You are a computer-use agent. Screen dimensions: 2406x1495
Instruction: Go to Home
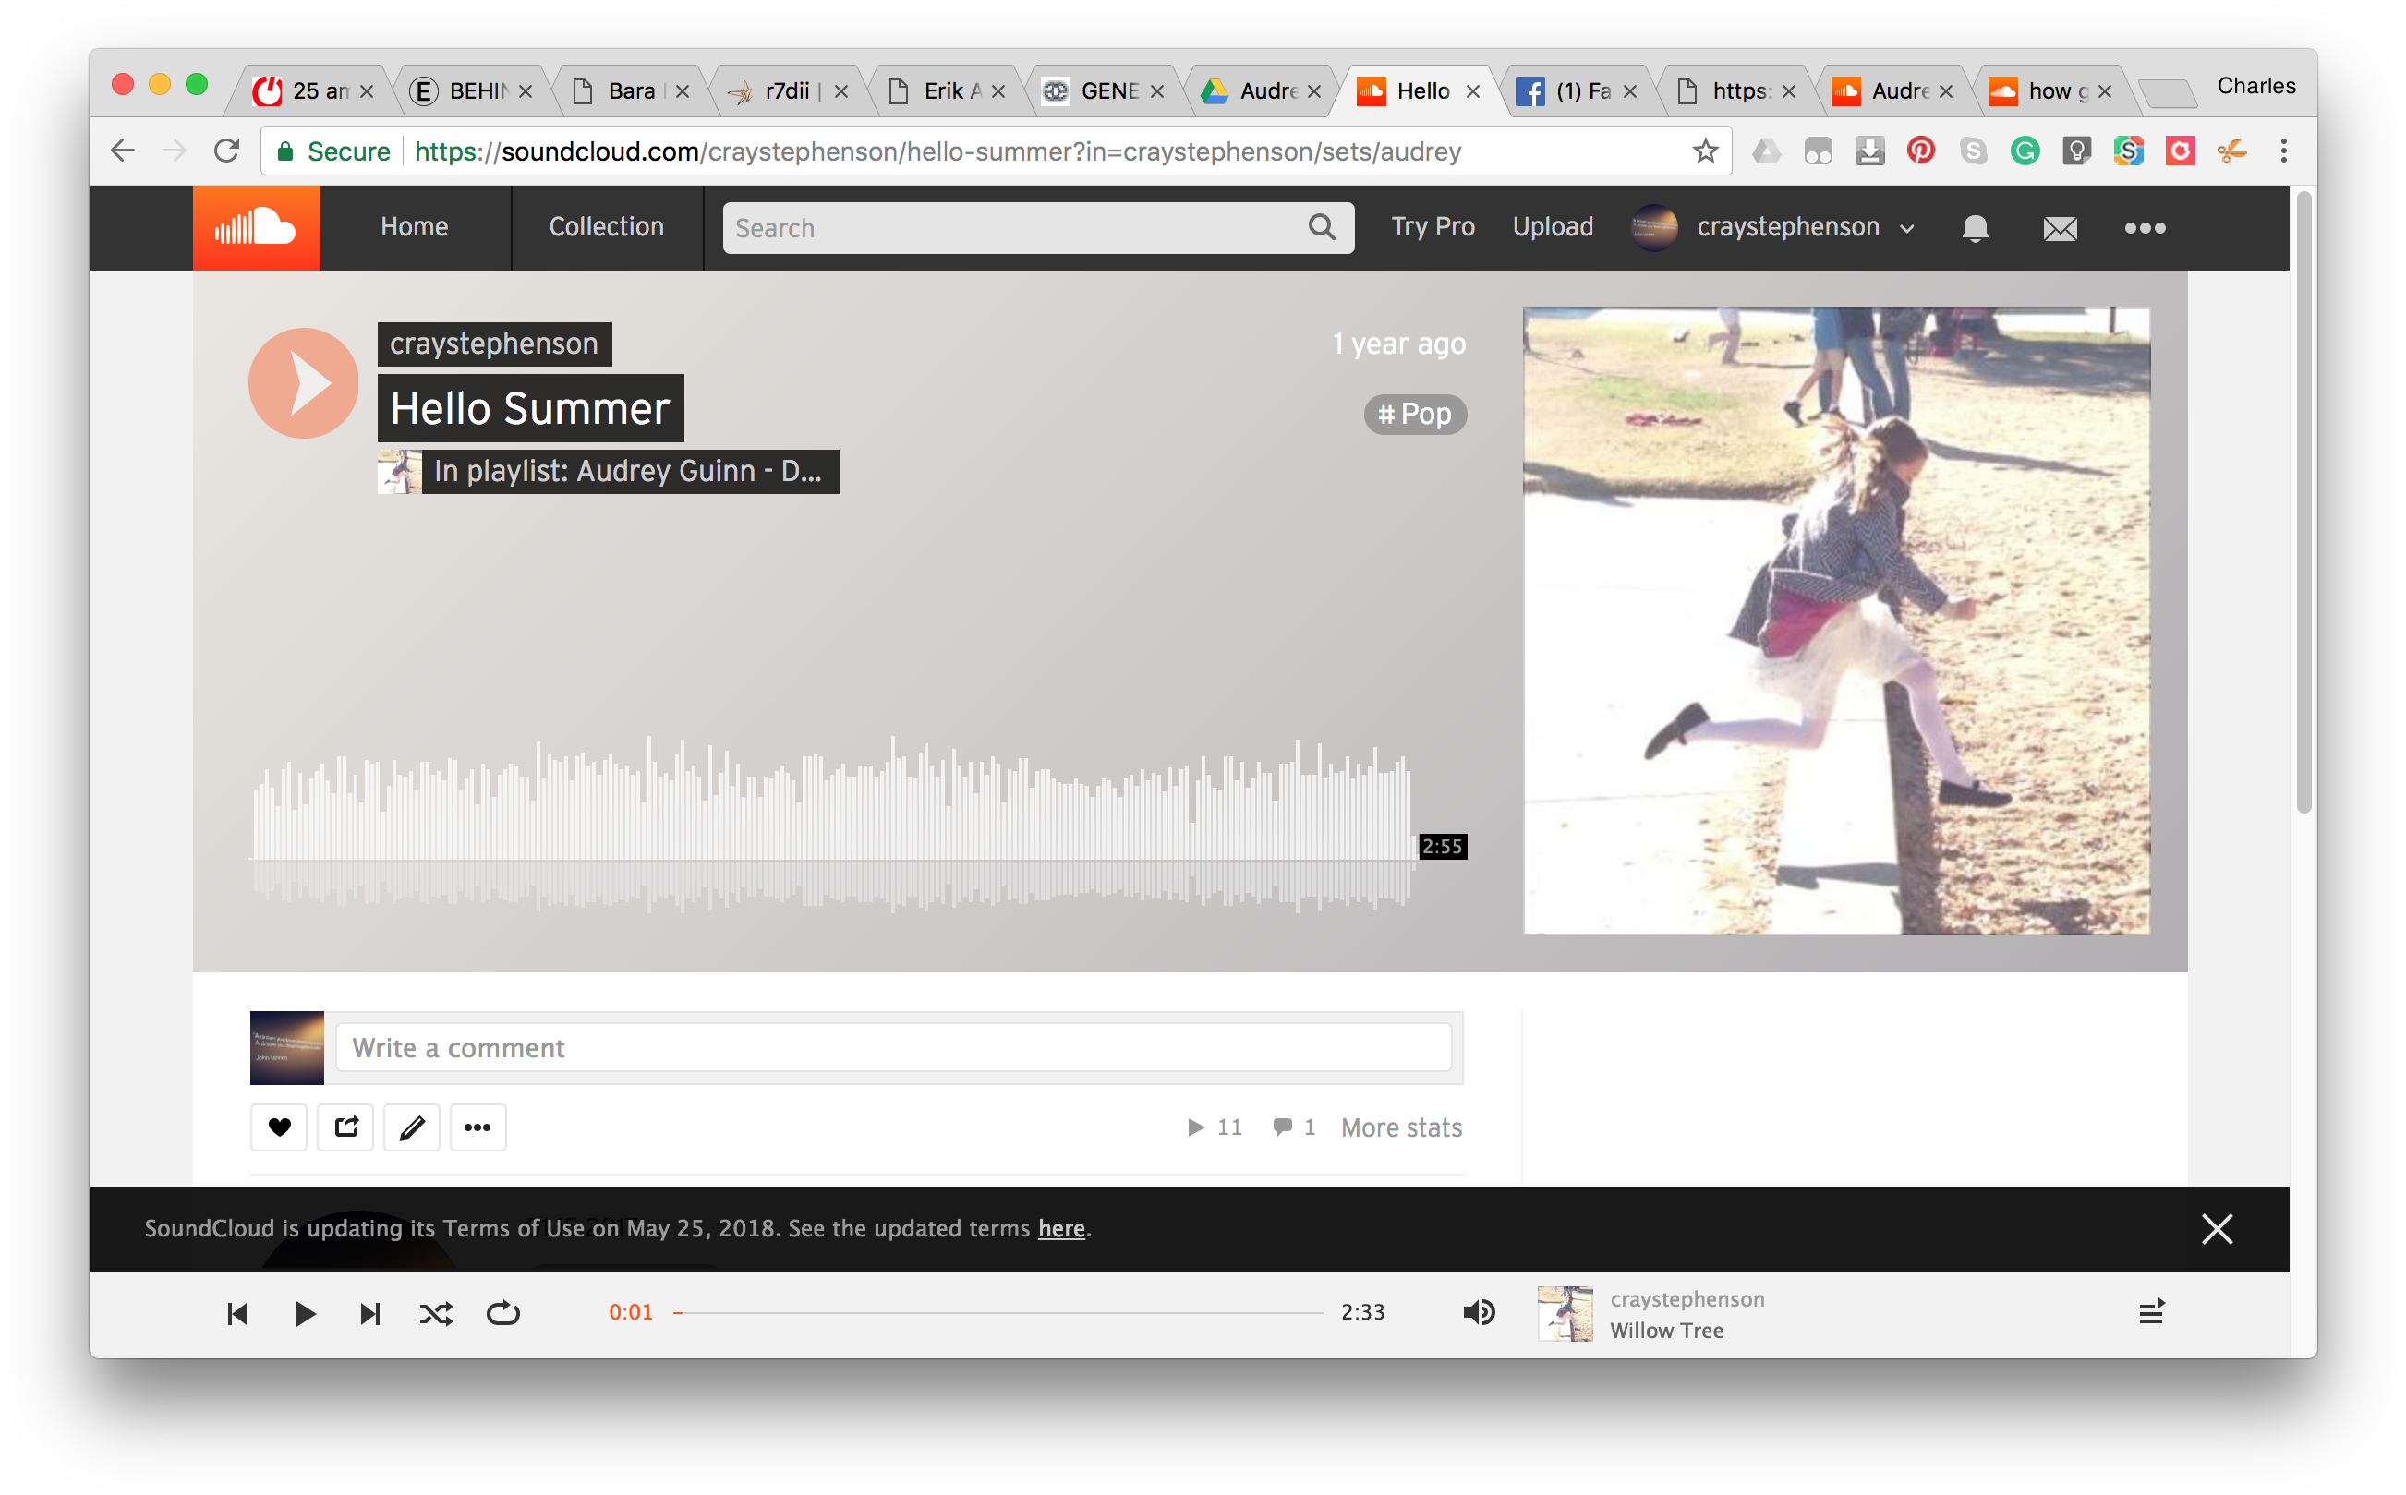click(x=415, y=227)
